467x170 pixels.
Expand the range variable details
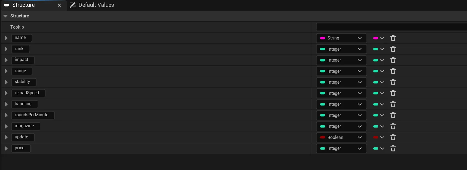6,71
